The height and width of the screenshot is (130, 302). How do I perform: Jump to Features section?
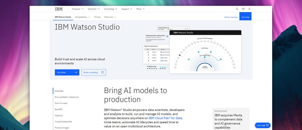click(59, 116)
